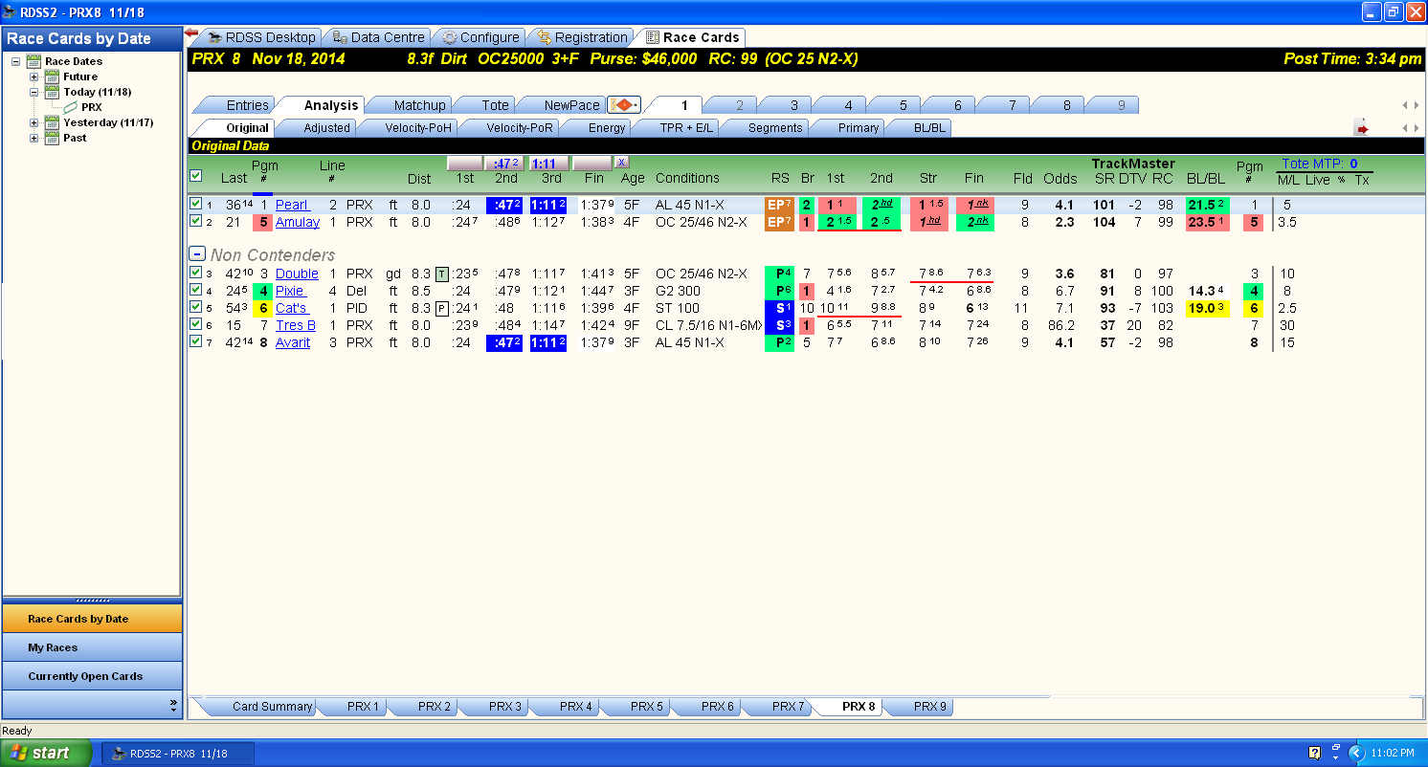The height and width of the screenshot is (767, 1428).
Task: Open the horse link Pearl
Action: [292, 205]
